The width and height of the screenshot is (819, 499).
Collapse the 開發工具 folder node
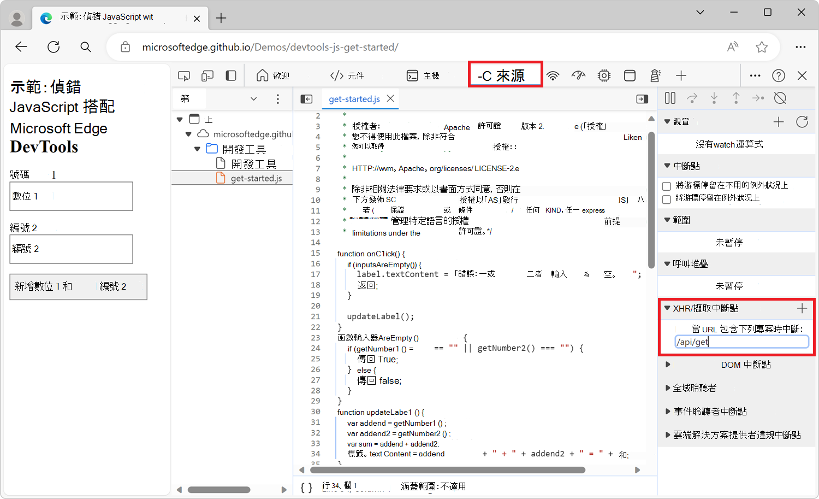click(x=197, y=149)
